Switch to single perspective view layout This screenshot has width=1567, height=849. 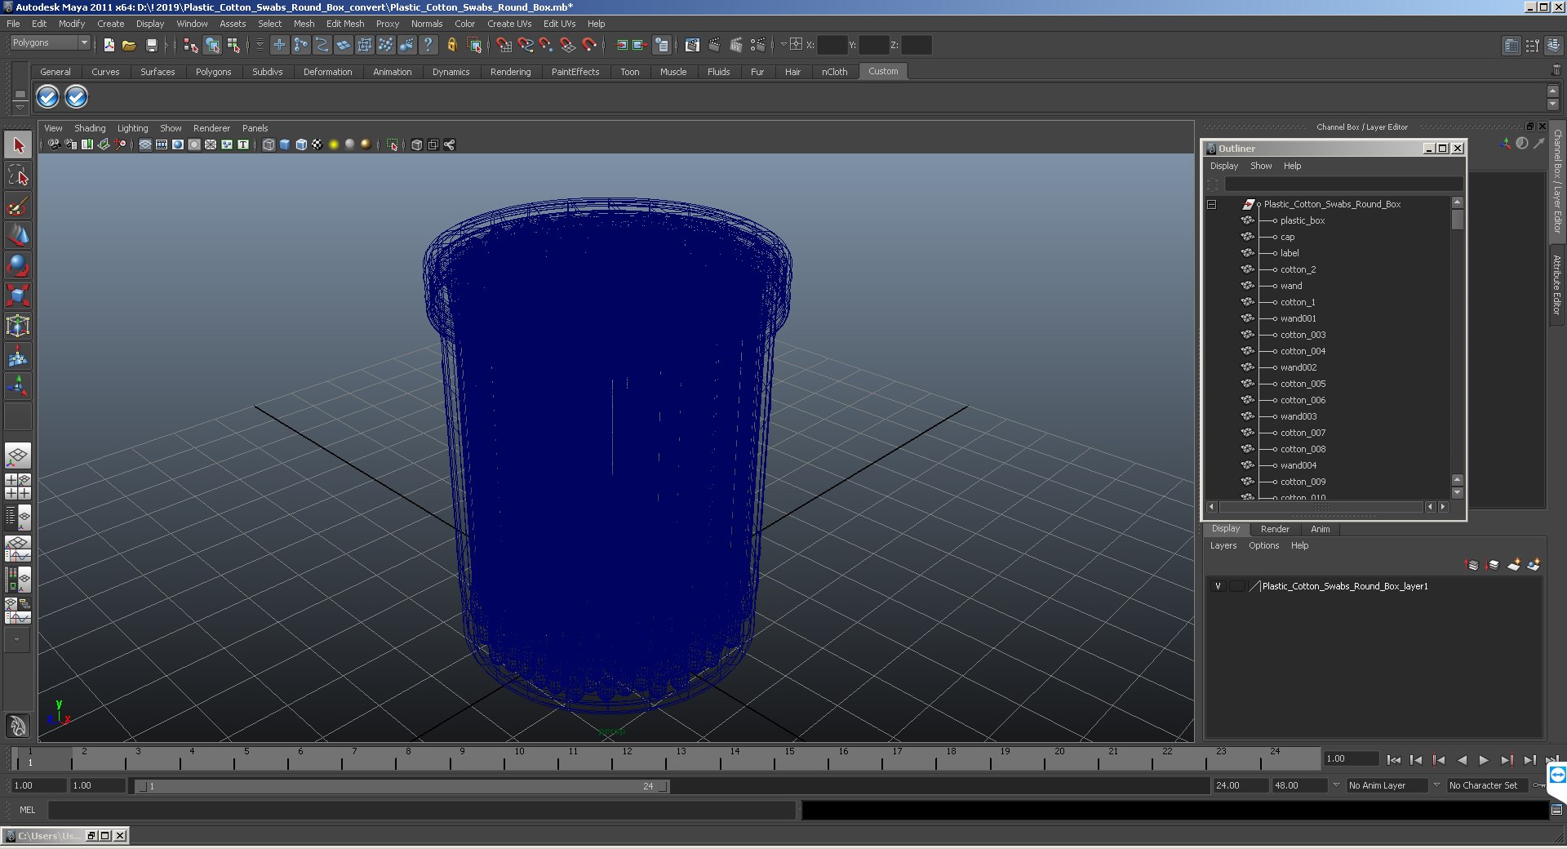[18, 456]
